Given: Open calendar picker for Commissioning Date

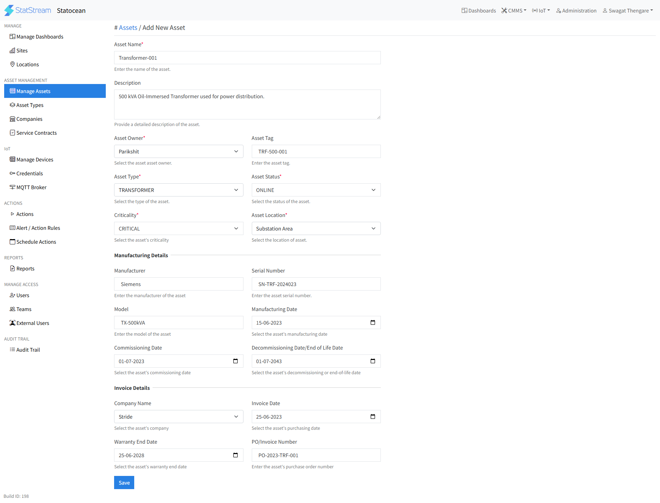Looking at the screenshot, I should pos(235,361).
